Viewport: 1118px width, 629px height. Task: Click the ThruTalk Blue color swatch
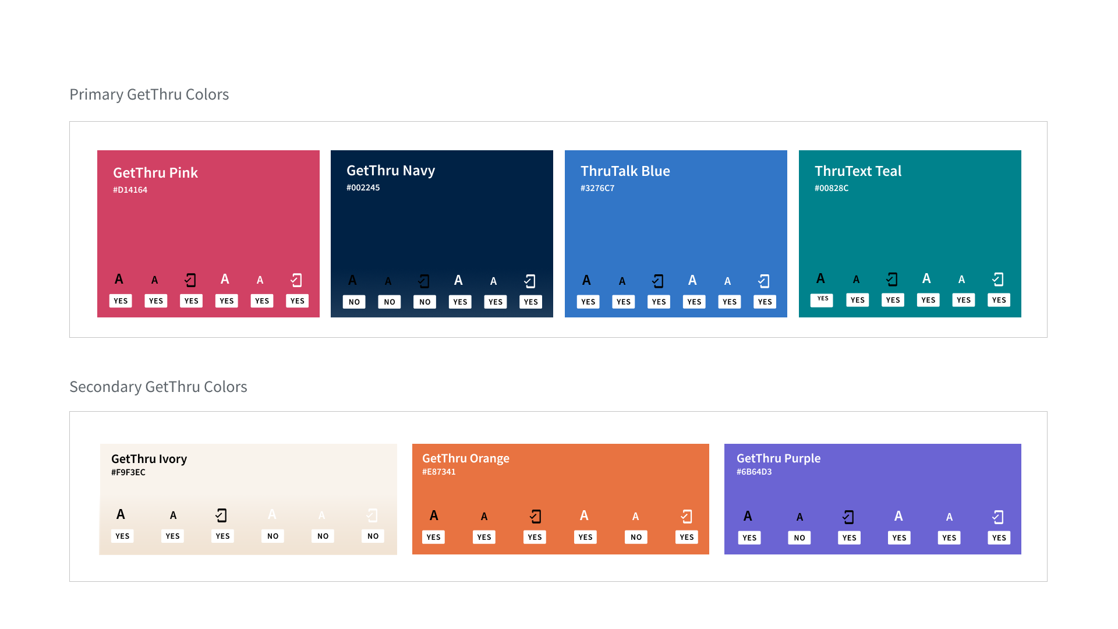click(x=675, y=227)
